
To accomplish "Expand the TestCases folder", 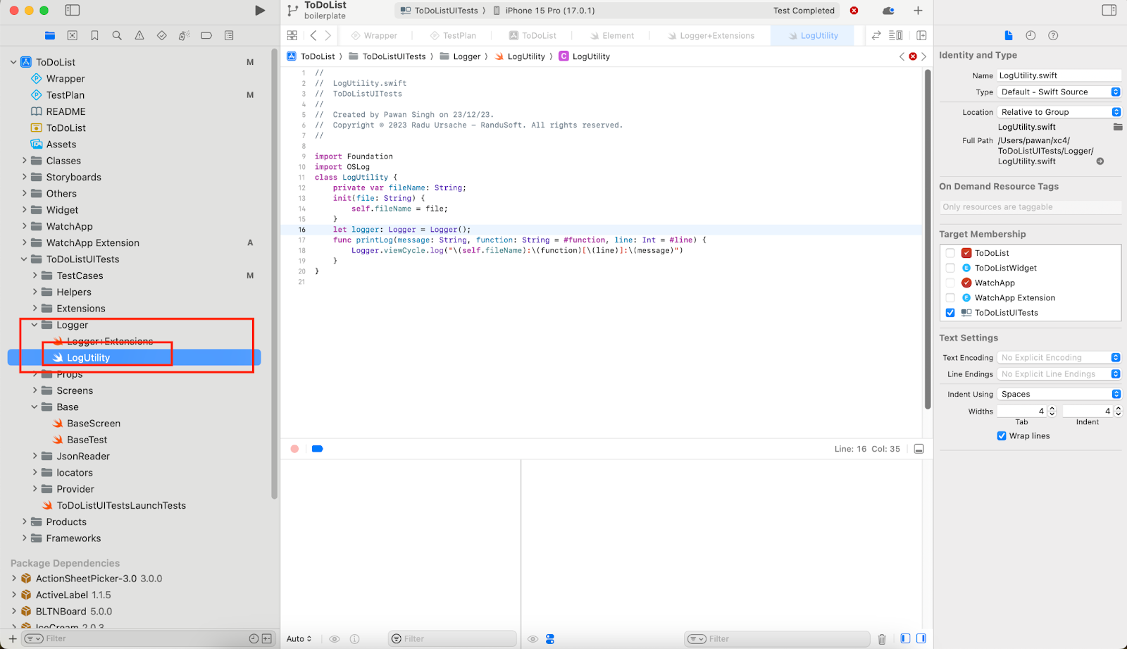I will pos(35,276).
